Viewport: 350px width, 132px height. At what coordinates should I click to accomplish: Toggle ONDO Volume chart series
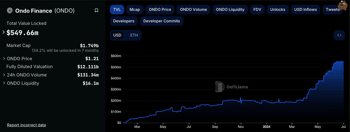(193, 9)
